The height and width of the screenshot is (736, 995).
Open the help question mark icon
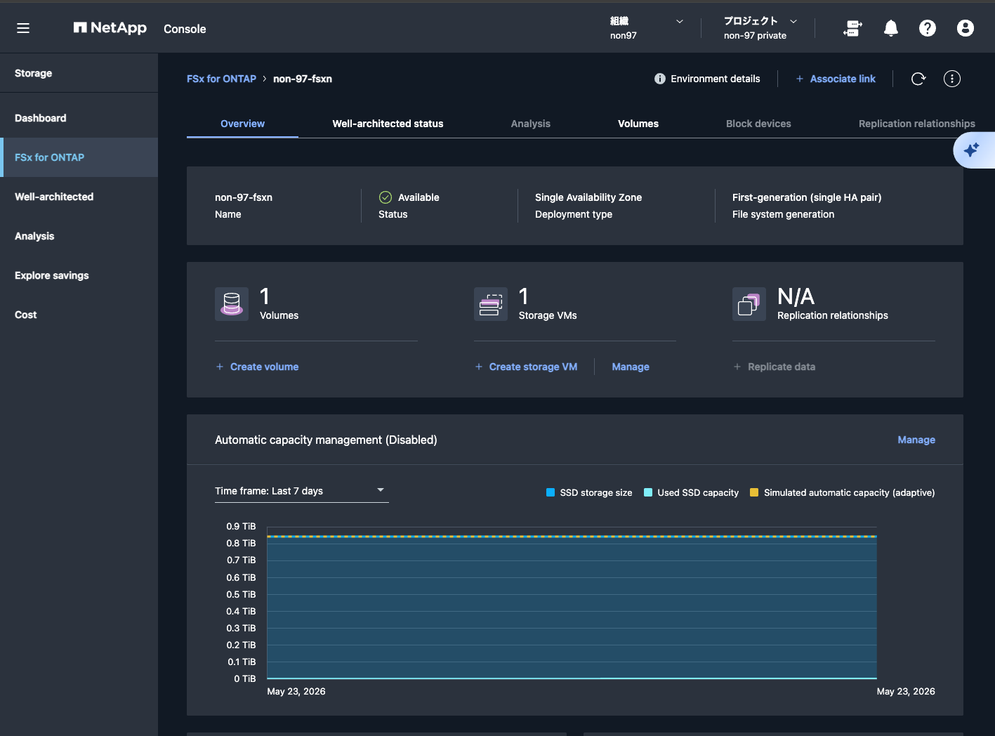click(928, 28)
